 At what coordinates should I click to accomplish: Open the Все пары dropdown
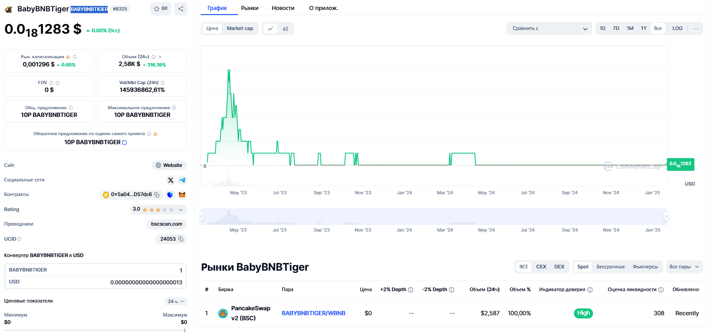(685, 267)
